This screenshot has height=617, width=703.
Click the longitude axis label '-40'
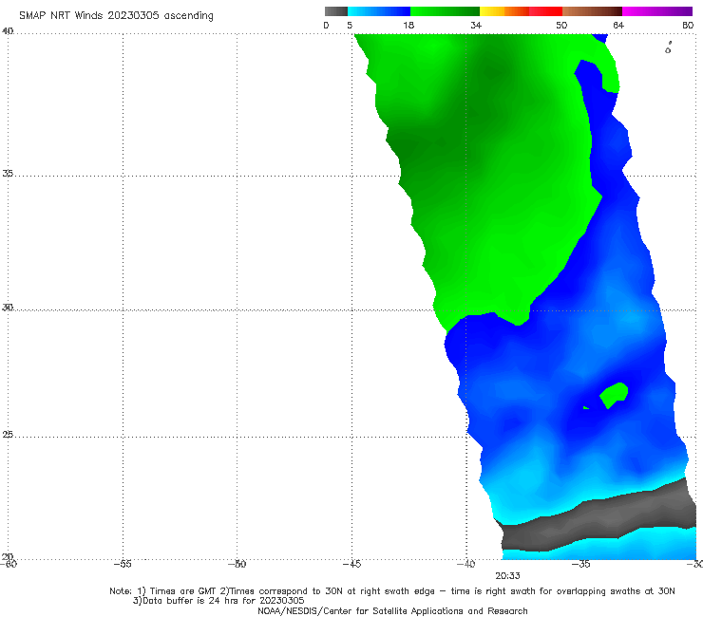465,564
